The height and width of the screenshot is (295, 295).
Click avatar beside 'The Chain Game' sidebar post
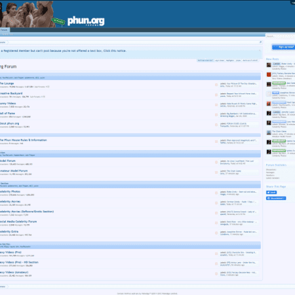click(269, 132)
